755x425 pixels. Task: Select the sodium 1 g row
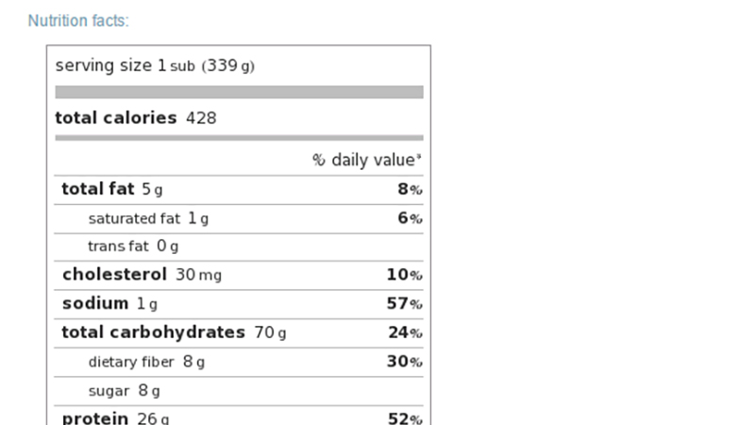[239, 304]
